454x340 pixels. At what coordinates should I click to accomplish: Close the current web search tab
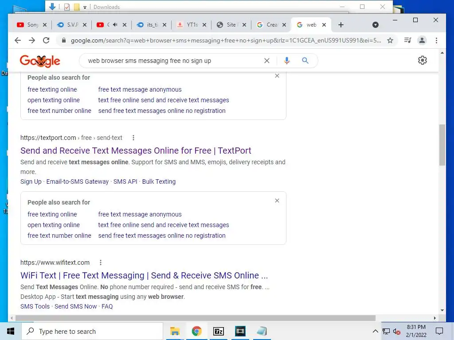pos(324,25)
